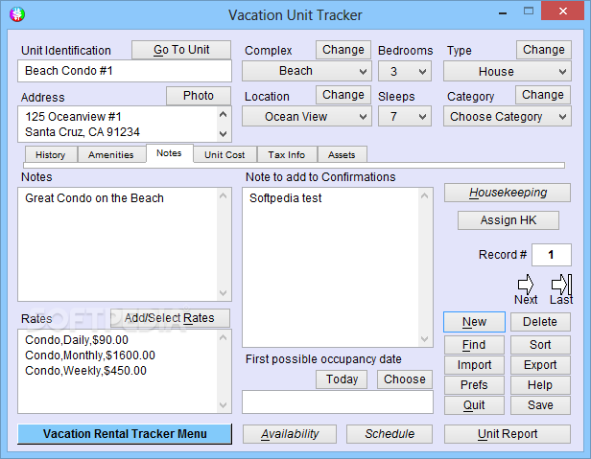The image size is (591, 459).
Task: Create a New unit record
Action: 474,322
